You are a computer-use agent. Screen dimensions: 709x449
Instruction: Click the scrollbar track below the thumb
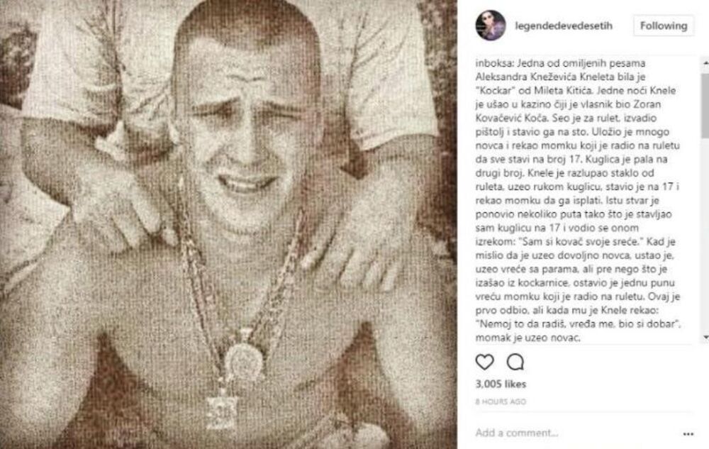tap(705, 235)
